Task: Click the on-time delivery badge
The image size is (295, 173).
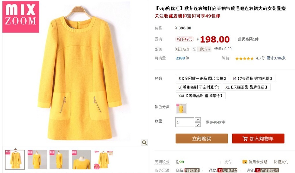Action: pos(192,170)
